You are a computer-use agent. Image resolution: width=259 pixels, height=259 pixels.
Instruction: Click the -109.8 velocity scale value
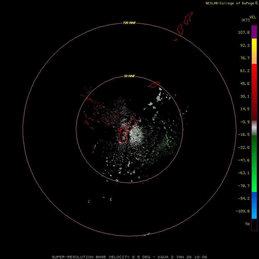[x=243, y=211]
